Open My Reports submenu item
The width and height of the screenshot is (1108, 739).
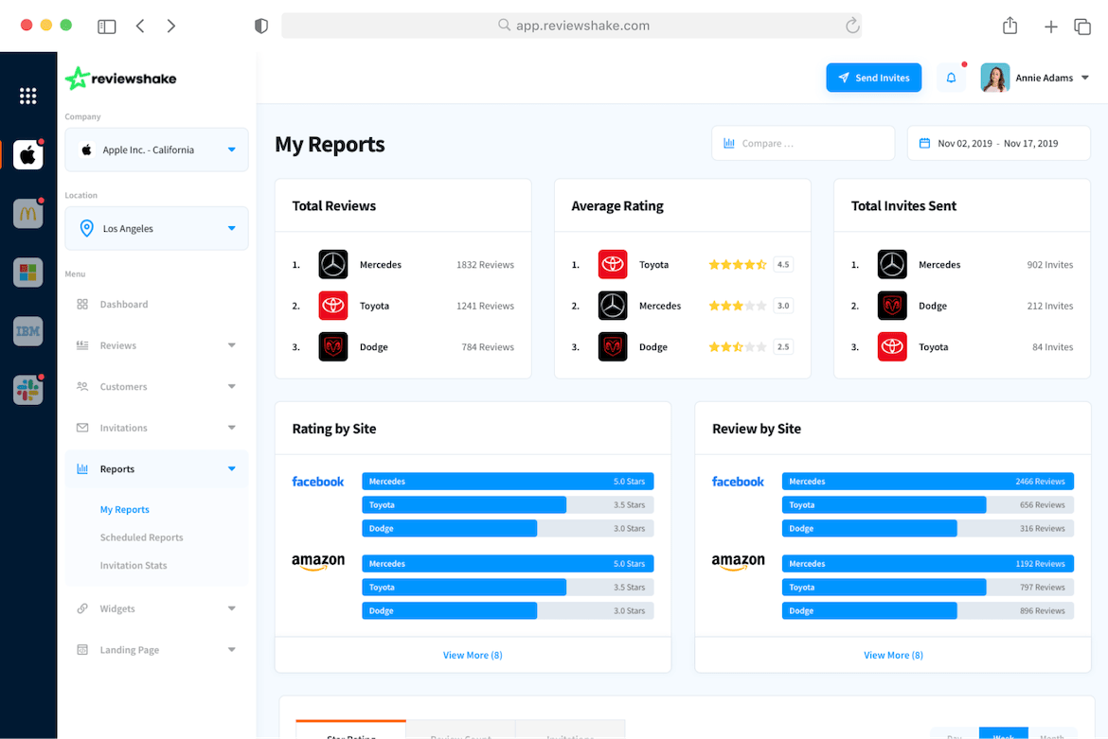124,509
